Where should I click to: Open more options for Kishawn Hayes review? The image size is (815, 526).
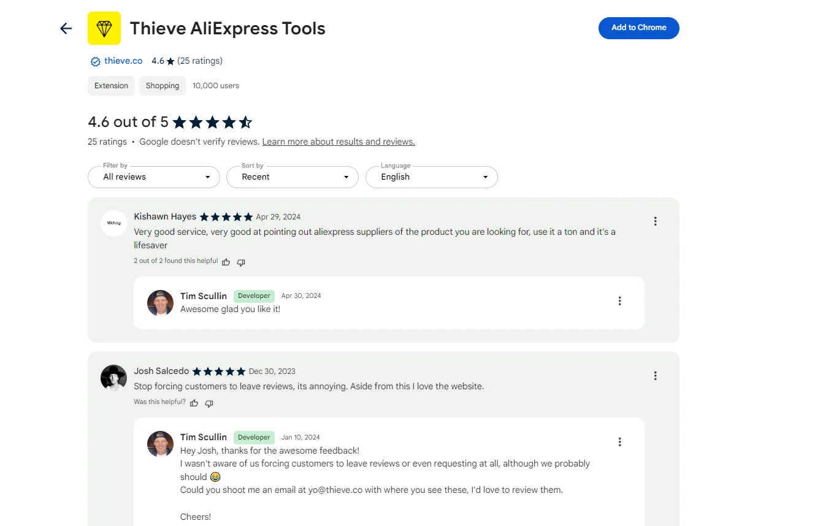(x=655, y=221)
